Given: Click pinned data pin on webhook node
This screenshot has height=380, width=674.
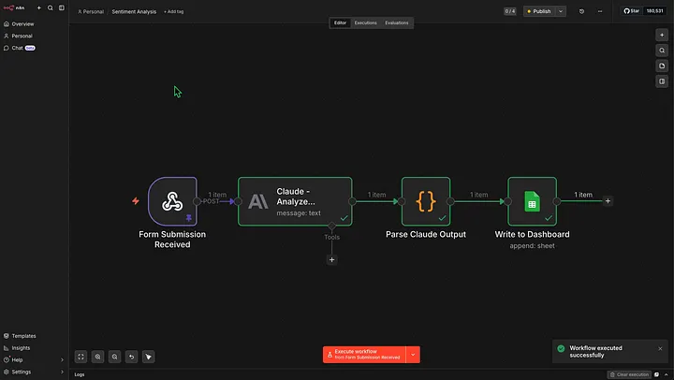Looking at the screenshot, I should (189, 218).
